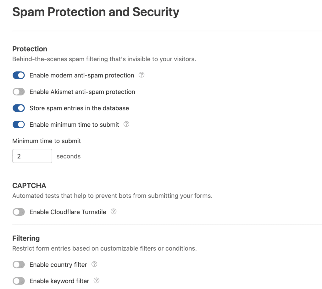
Task: Enable the keyword filter
Action: (x=19, y=281)
